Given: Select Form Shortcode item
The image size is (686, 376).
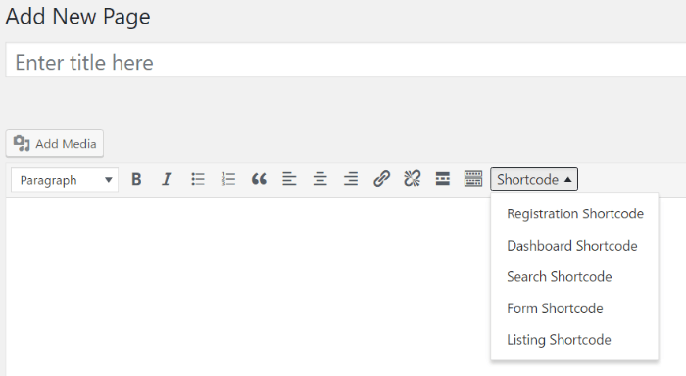Looking at the screenshot, I should 574,308.
